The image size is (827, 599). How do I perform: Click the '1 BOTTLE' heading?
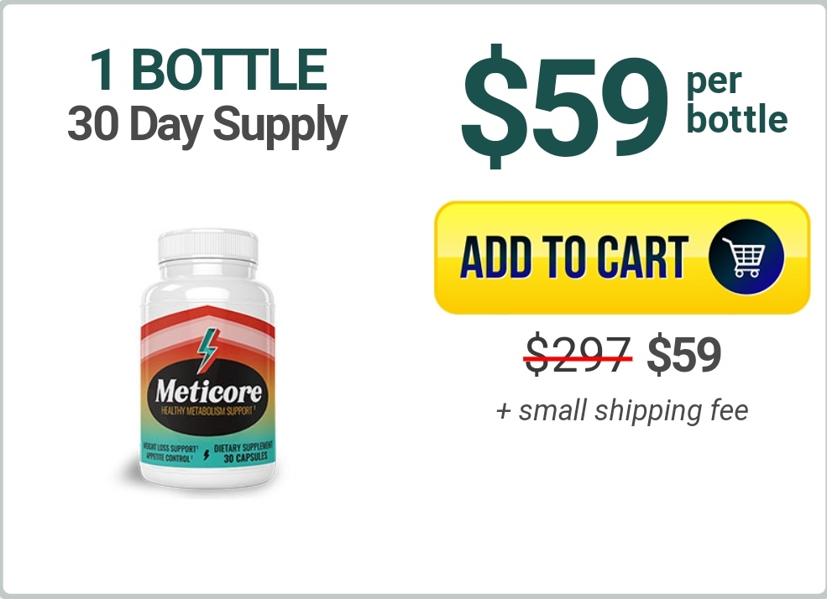[x=208, y=70]
